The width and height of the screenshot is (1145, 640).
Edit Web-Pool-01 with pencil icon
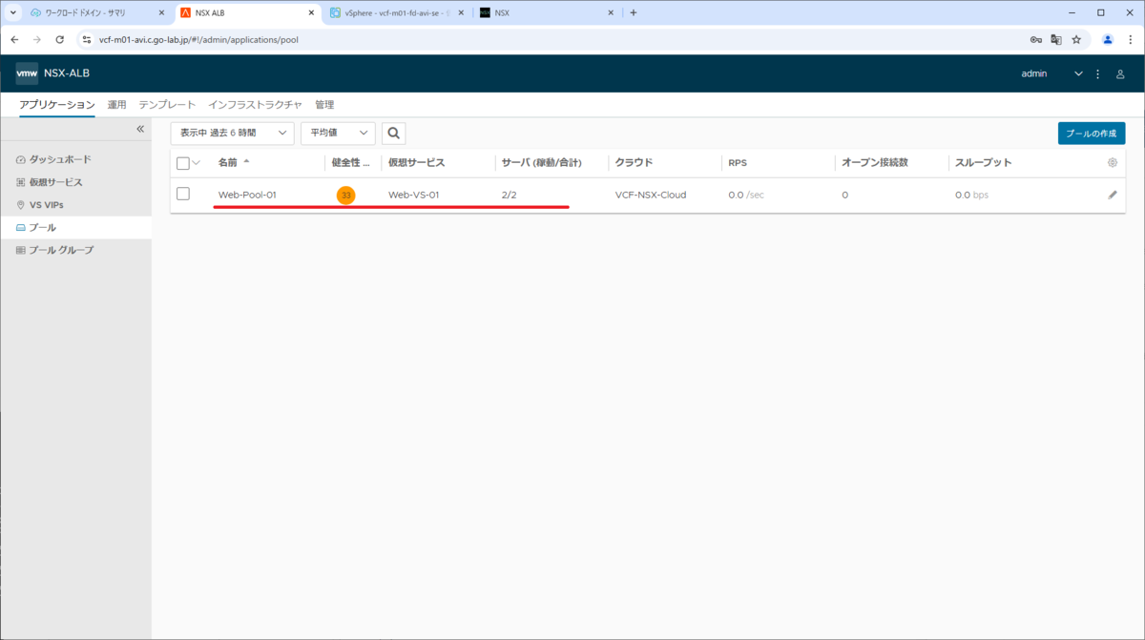click(1112, 195)
